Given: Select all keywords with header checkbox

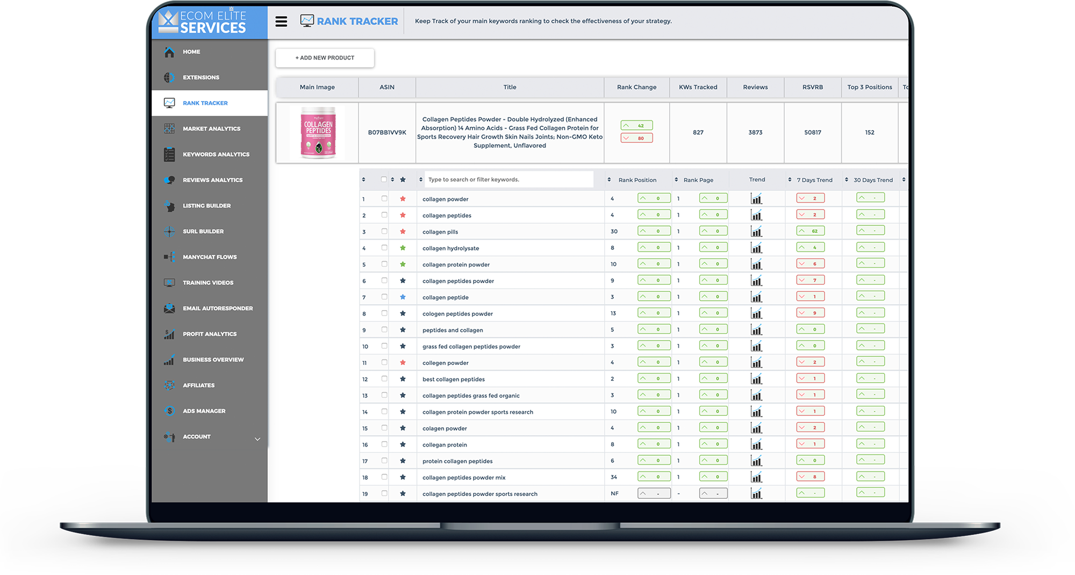Looking at the screenshot, I should (x=384, y=179).
